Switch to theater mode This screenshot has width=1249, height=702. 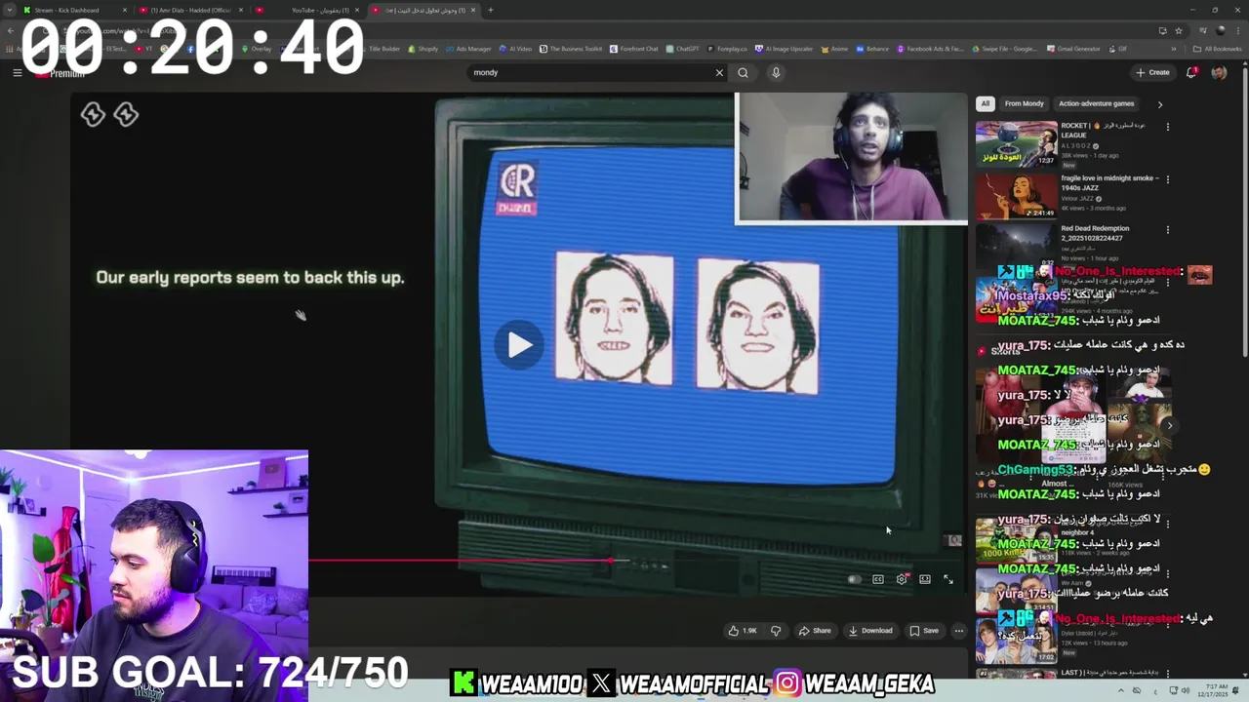[x=925, y=579]
